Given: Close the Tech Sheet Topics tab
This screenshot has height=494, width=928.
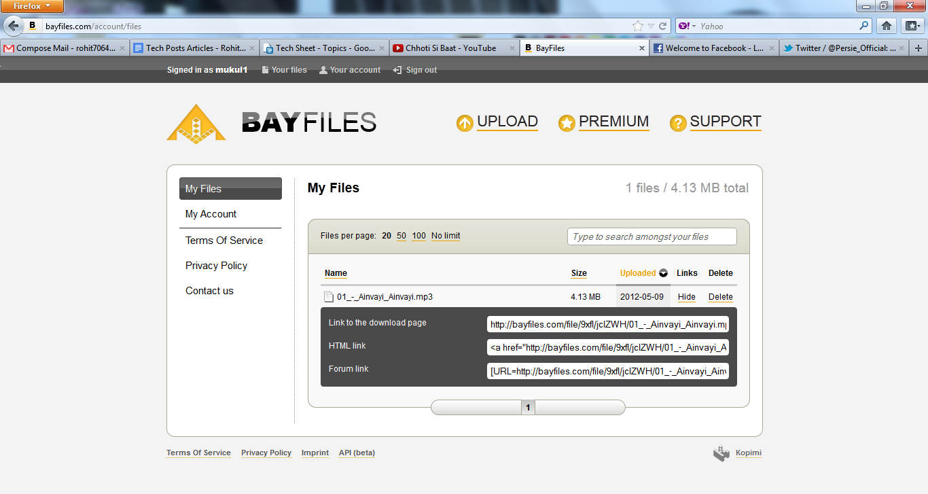Looking at the screenshot, I should (x=382, y=48).
